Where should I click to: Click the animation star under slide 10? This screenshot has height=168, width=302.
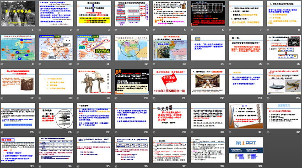pos(40,64)
